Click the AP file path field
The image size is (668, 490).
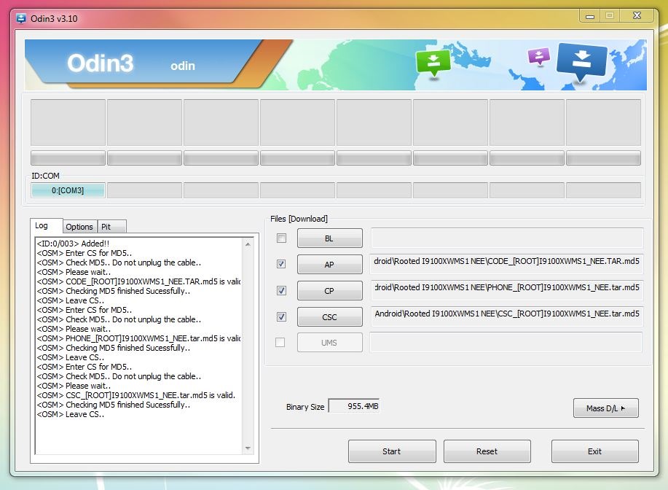pos(507,264)
